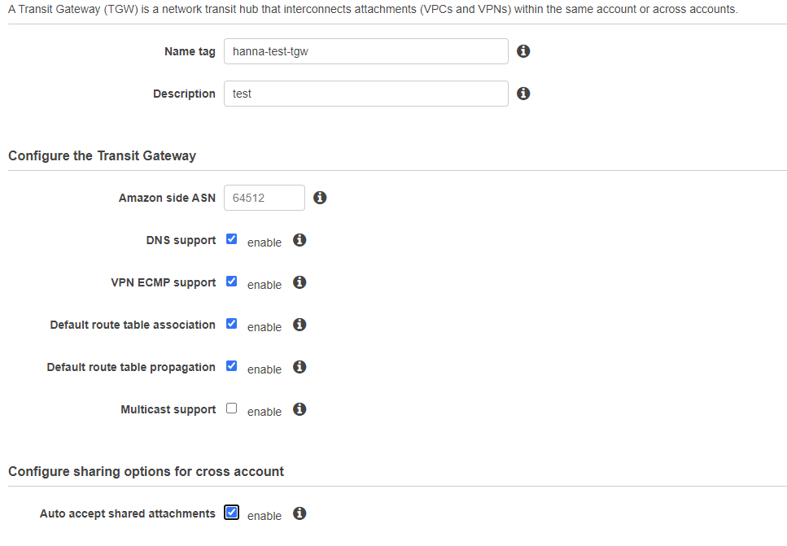Disable DNS support checkbox
Screen dimensions: 787x546
click(x=231, y=239)
